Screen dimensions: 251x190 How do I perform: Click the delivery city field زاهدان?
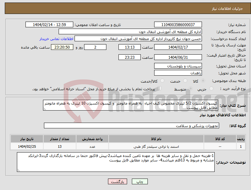pos(178,73)
